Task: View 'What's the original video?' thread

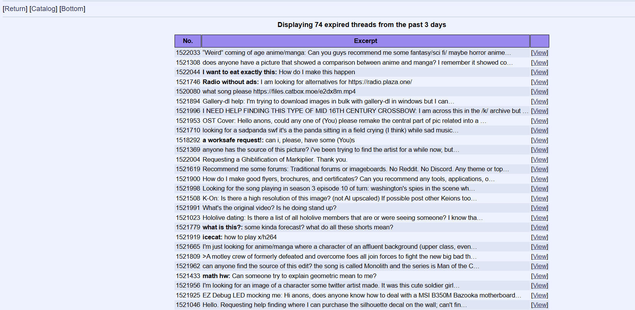Action: pyautogui.click(x=540, y=208)
